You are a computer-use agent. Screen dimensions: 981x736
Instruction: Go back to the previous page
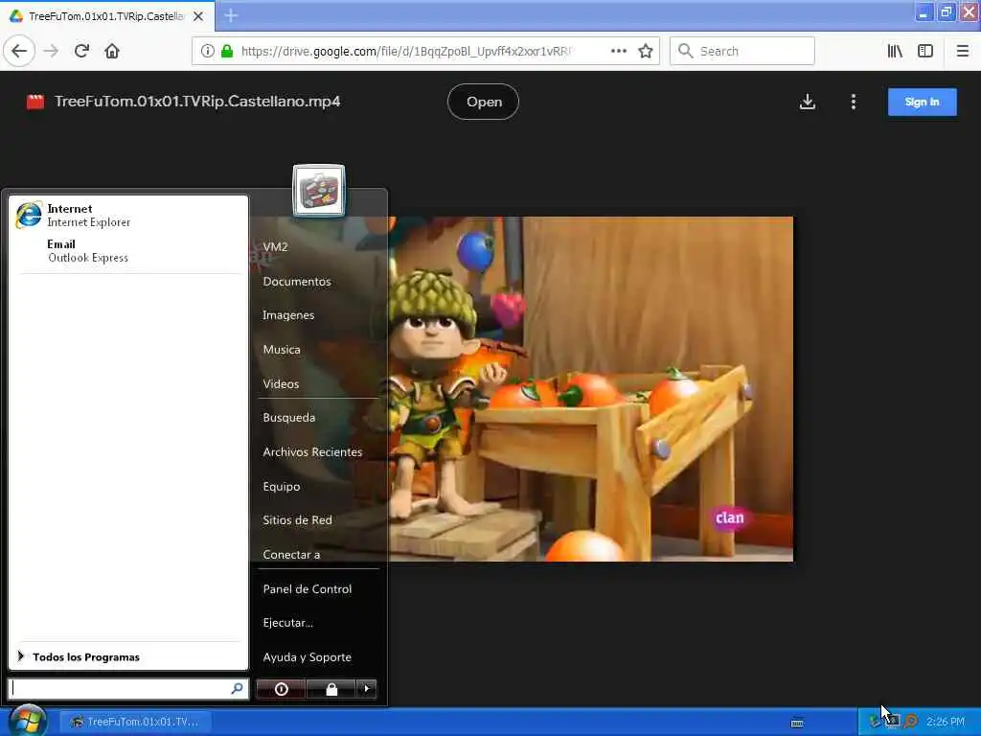point(19,51)
